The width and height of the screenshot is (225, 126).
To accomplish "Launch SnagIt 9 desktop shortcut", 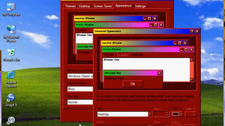I will click(x=11, y=100).
